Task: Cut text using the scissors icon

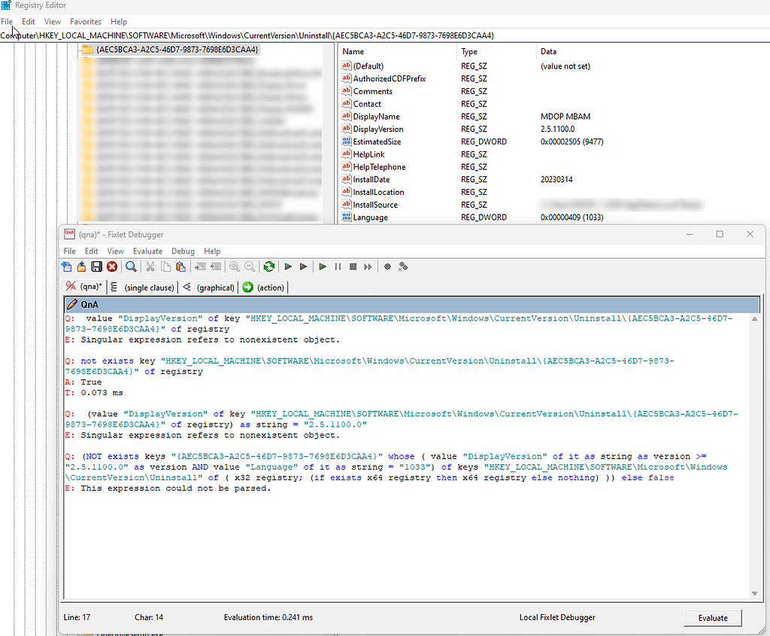Action: coord(150,266)
